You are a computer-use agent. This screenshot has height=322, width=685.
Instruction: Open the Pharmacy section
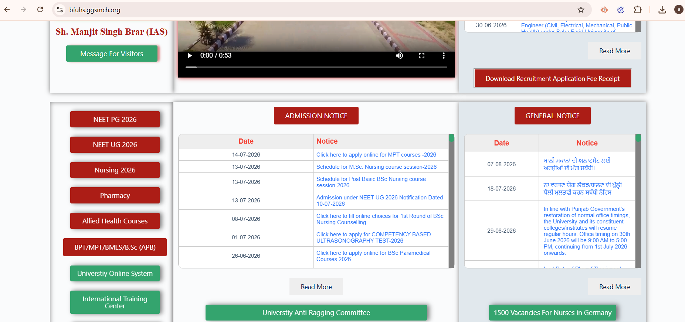[x=115, y=195]
